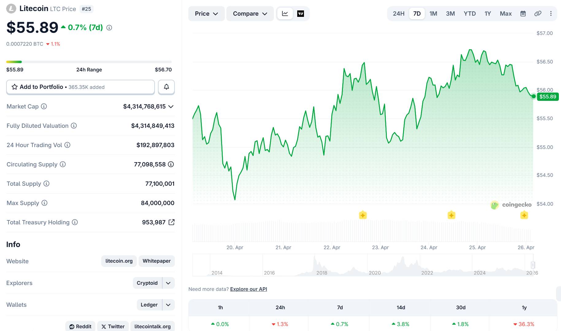Click the Fully Diluted Valuation info icon
The height and width of the screenshot is (331, 561).
pos(74,126)
